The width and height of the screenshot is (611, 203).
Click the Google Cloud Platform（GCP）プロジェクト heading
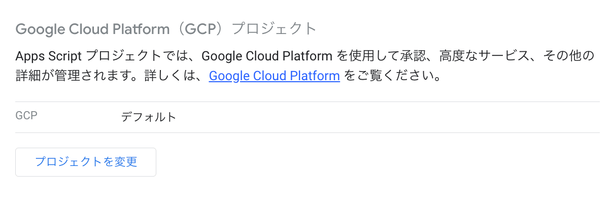166,28
